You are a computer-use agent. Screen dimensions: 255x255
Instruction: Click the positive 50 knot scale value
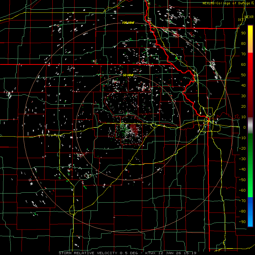coord(243,75)
